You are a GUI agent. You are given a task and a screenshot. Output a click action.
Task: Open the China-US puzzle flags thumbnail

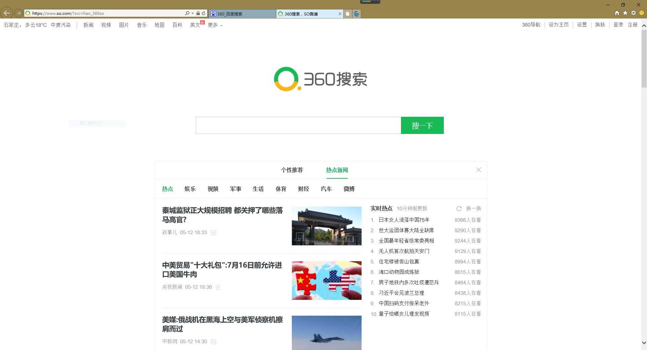(x=327, y=280)
